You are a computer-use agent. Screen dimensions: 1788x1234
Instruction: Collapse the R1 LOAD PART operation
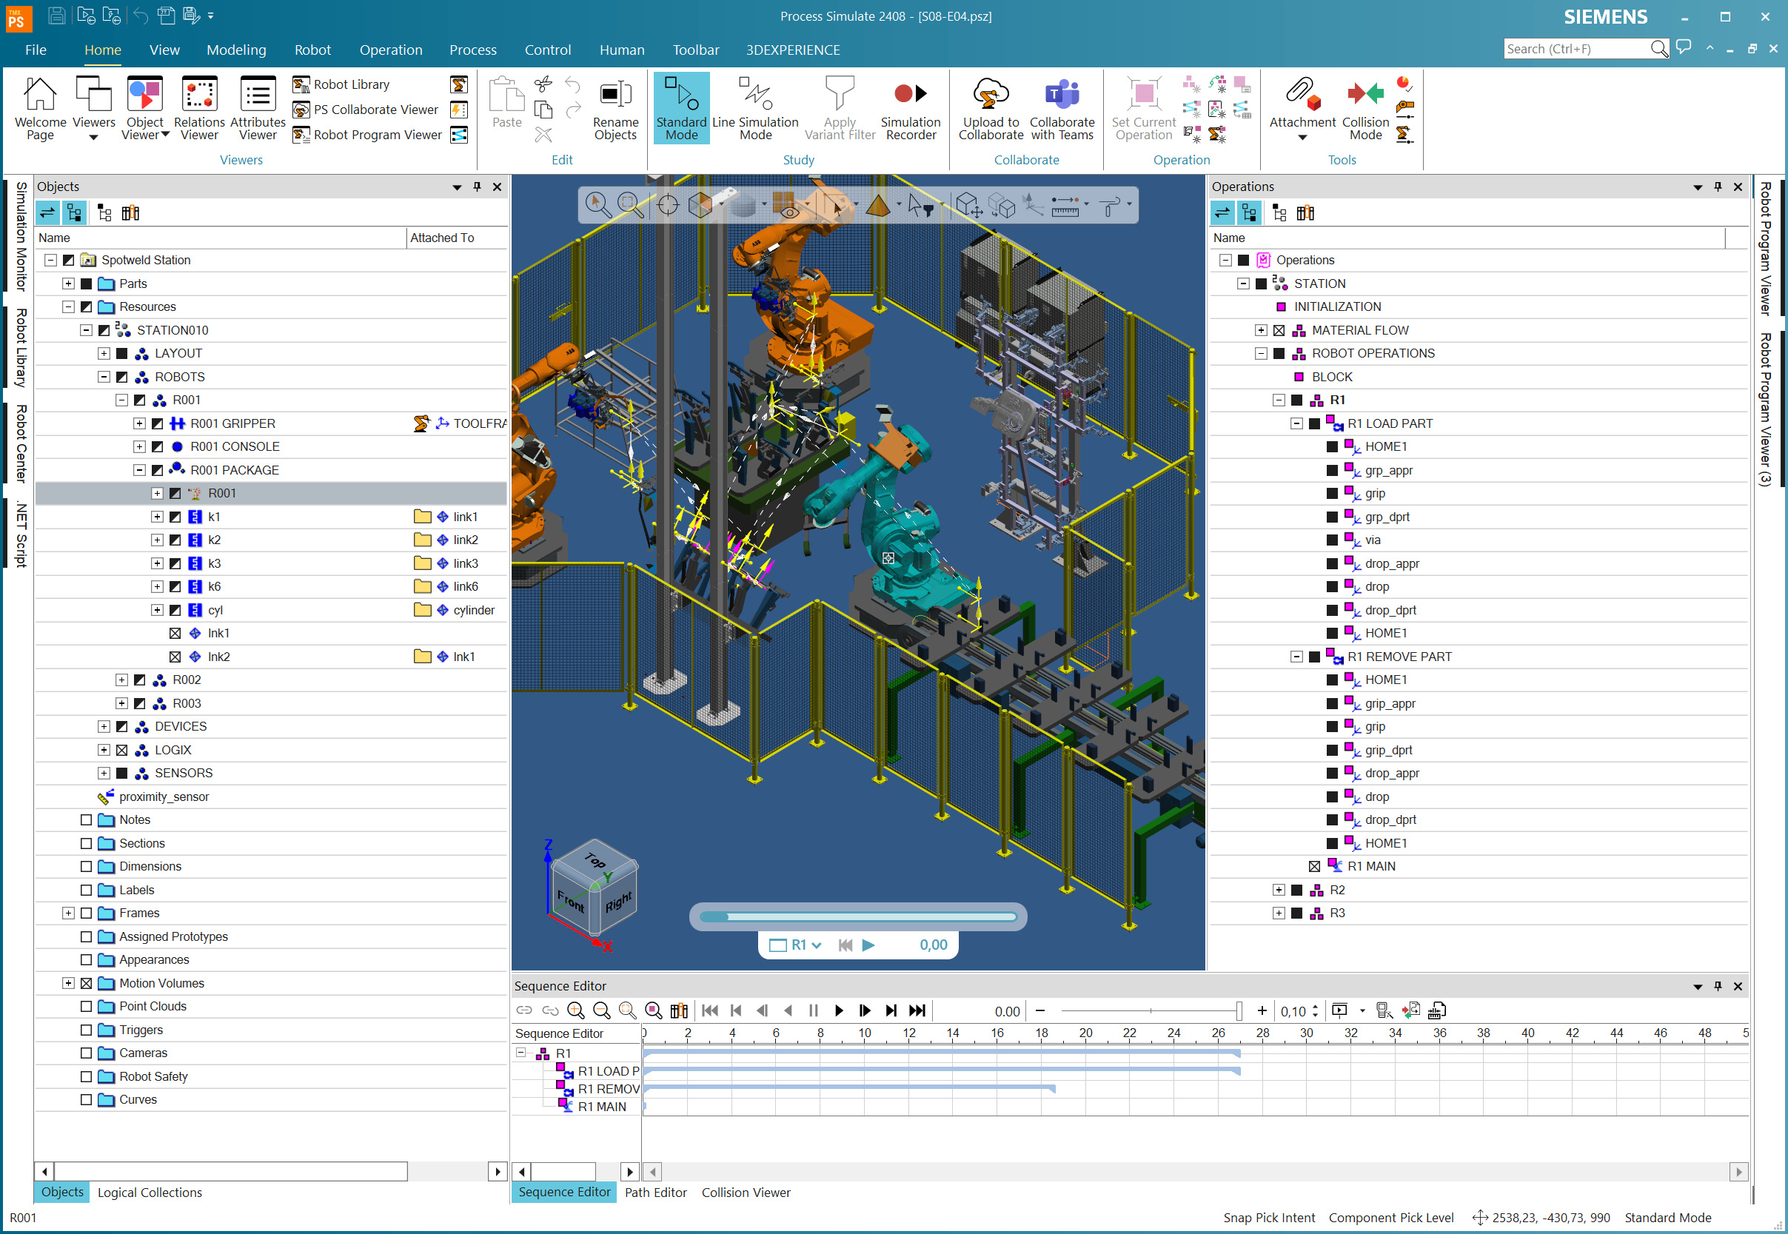coord(1296,423)
